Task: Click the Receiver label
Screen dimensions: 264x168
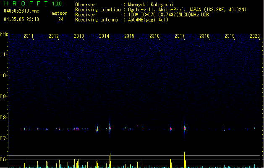Action: [x=85, y=15]
